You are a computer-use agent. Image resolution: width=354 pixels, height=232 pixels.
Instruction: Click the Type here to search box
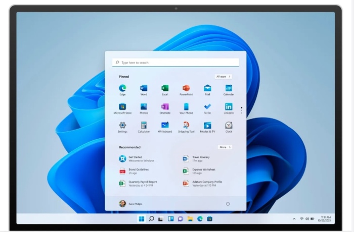coord(175,63)
